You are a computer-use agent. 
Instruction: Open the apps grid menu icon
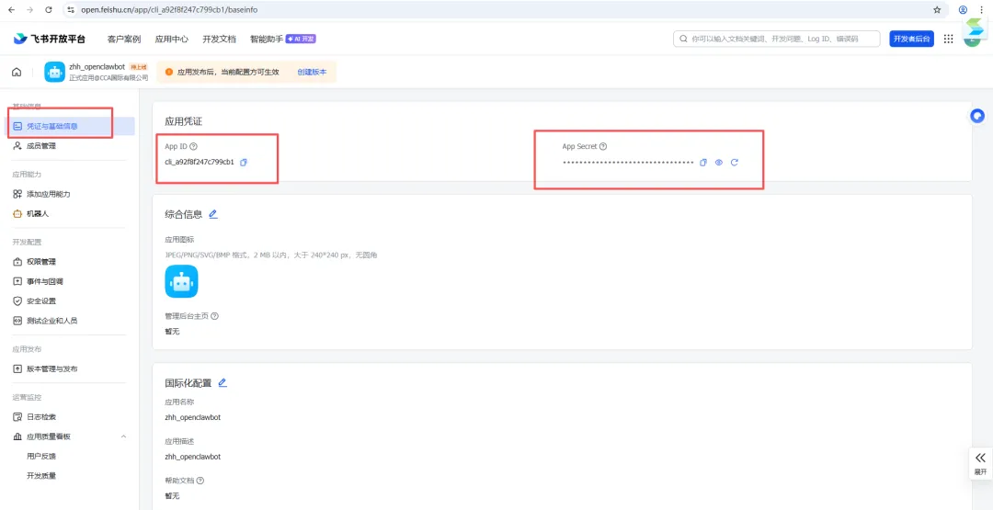(948, 39)
